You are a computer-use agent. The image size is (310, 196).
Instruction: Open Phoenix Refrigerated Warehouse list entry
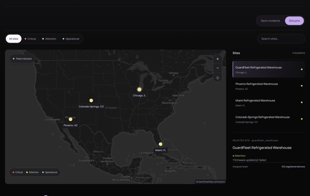[269, 86]
